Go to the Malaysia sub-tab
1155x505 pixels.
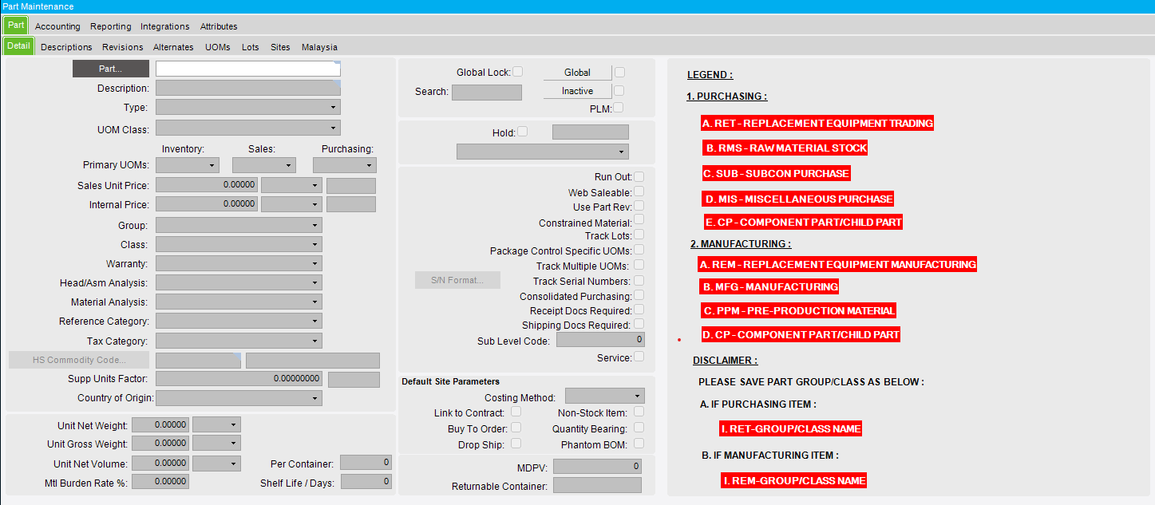coord(319,47)
